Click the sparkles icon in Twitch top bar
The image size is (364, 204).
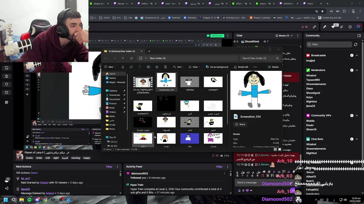coord(342,27)
